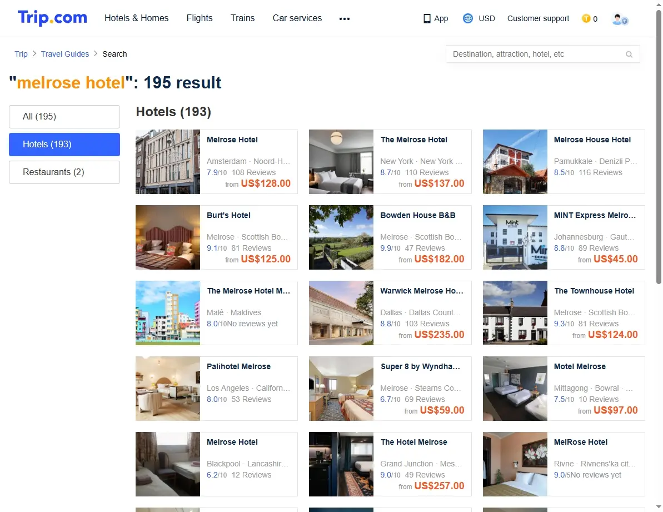
Task: Open Hotels & Homes menu
Action: tap(137, 18)
